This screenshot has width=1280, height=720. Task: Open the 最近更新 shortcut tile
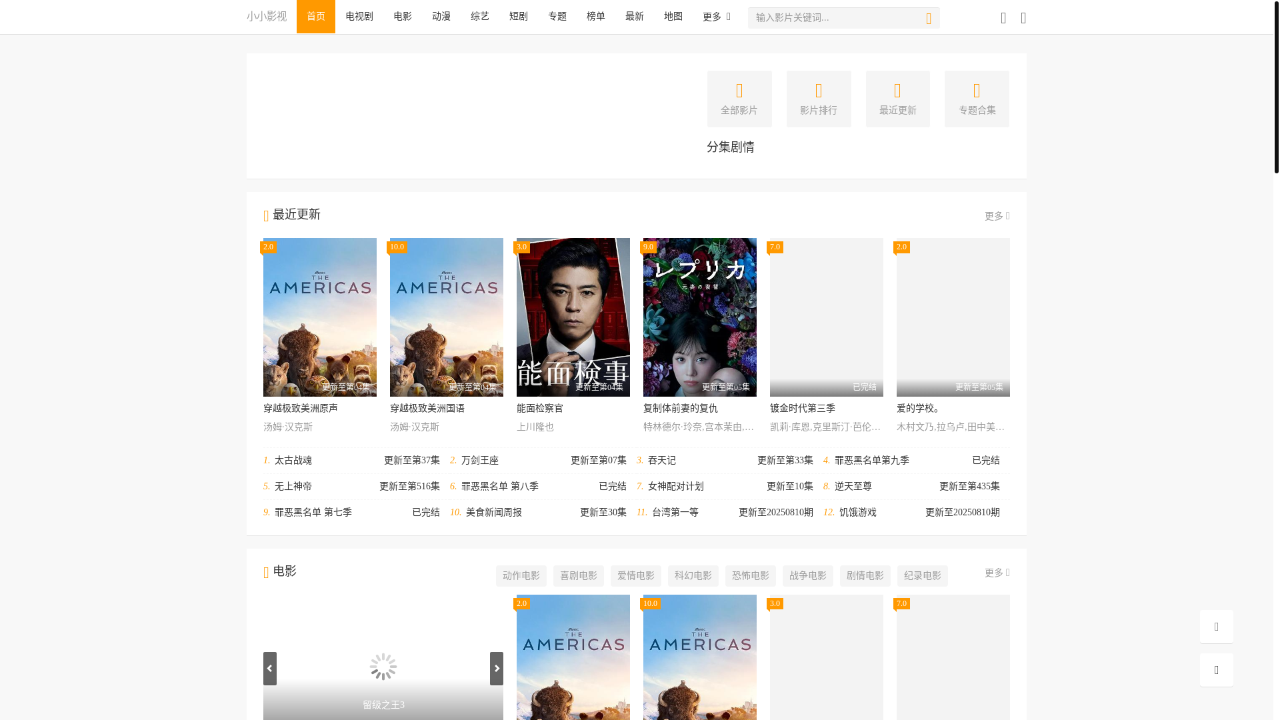tap(898, 99)
